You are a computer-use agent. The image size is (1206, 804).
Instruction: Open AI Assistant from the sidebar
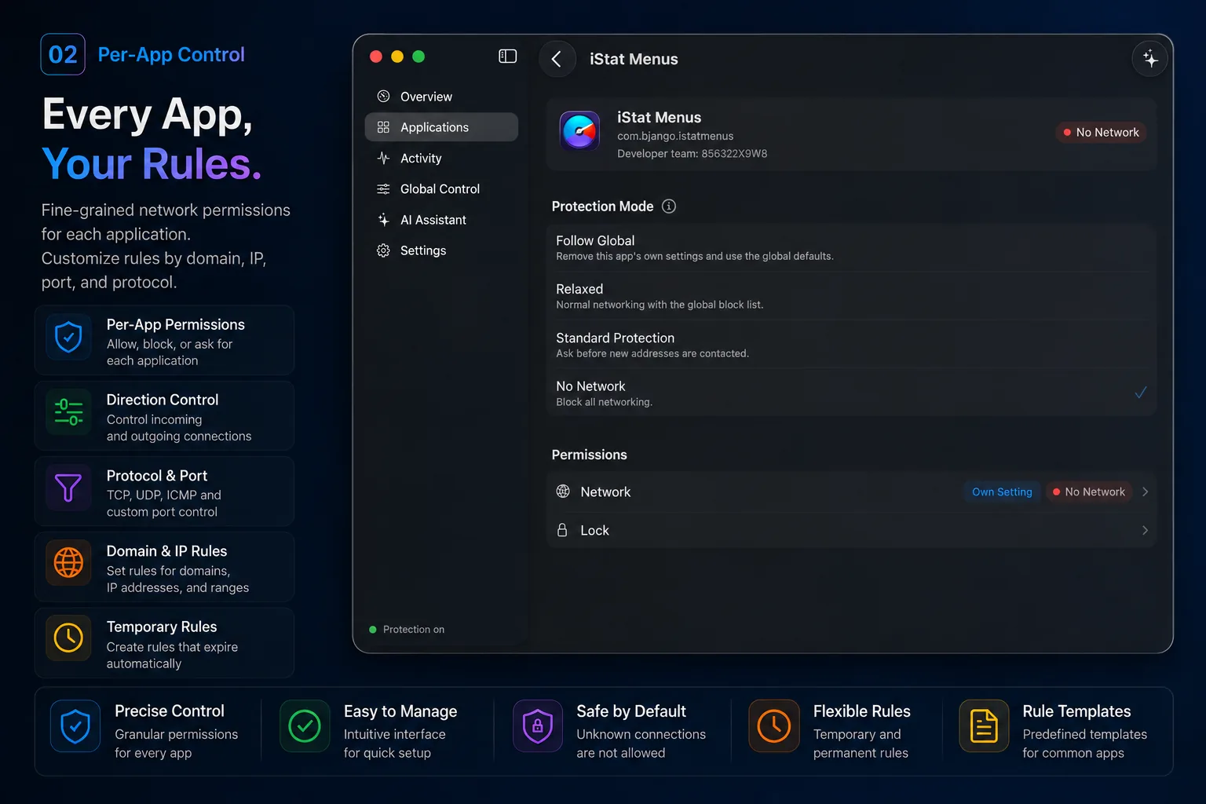point(441,220)
